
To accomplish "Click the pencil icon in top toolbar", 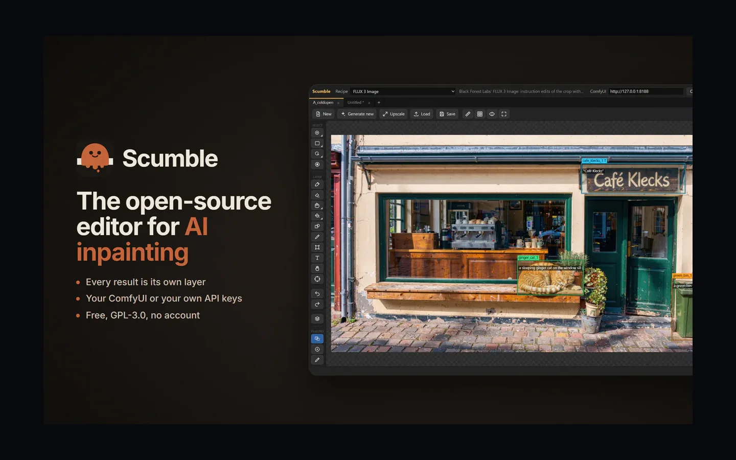I will [468, 114].
